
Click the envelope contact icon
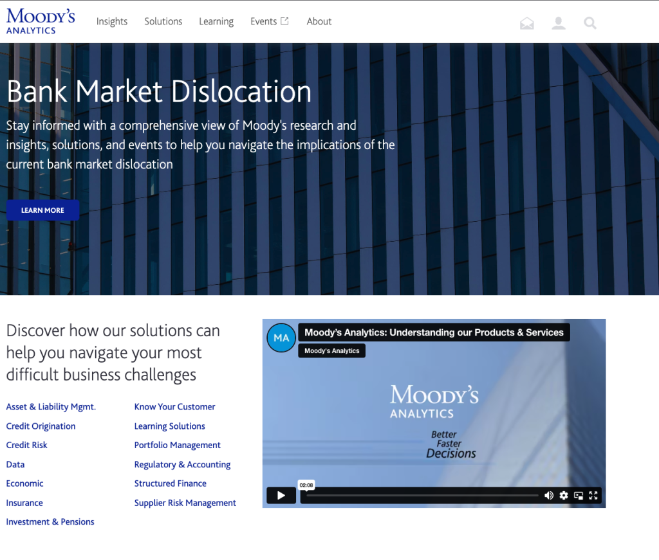[526, 23]
